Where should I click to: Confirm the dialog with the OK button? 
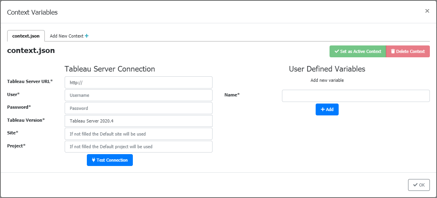point(419,185)
